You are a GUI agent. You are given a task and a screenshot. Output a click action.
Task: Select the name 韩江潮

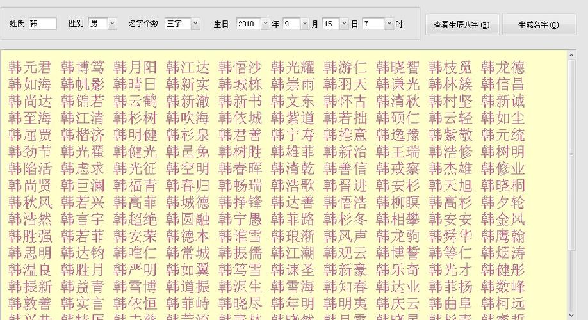click(293, 253)
